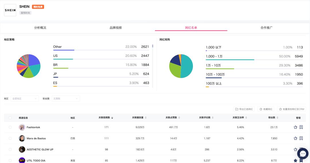This screenshot has width=310, height=163.
Task: Click 批量添加网红至CRM button
Action: coord(291,109)
